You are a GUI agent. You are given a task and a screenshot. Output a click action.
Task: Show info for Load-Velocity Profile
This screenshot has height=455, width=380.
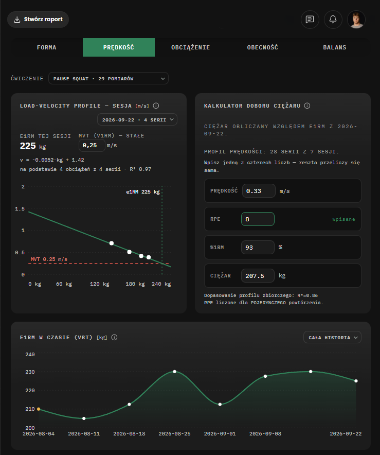(x=156, y=106)
